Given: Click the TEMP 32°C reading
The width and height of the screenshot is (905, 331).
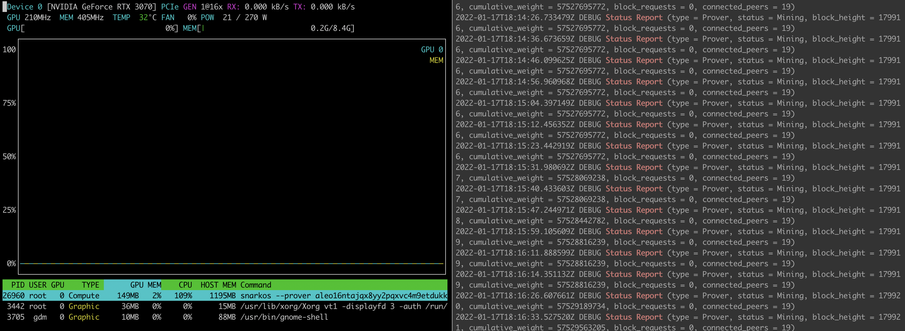Looking at the screenshot, I should click(135, 18).
